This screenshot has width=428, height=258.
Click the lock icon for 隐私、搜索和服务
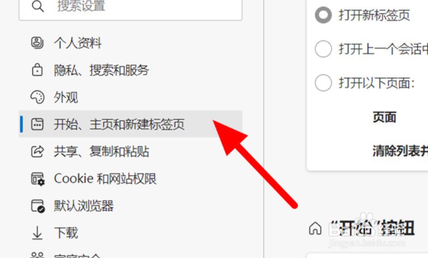pyautogui.click(x=37, y=70)
